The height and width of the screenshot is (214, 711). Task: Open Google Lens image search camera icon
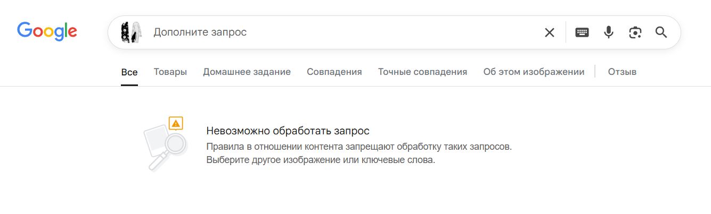(635, 32)
